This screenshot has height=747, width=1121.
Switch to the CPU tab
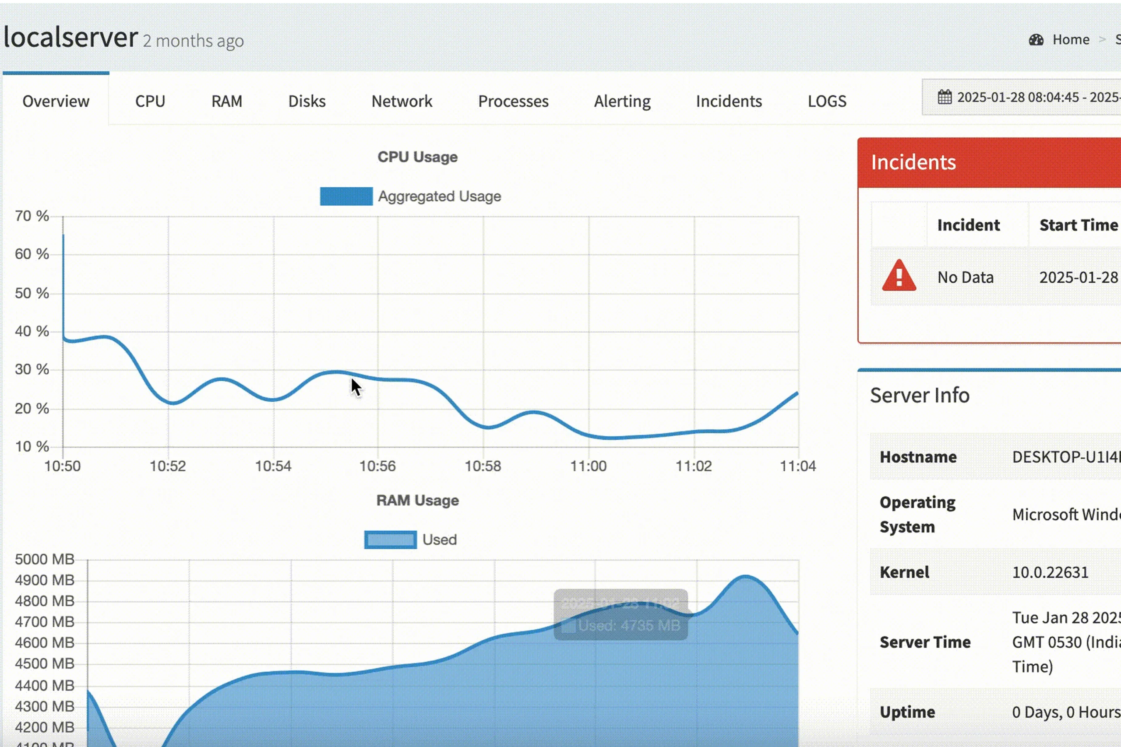(150, 101)
